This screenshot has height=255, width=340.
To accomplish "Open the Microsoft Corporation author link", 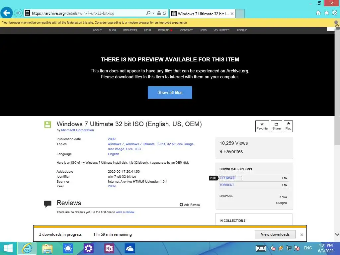I will pyautogui.click(x=77, y=130).
